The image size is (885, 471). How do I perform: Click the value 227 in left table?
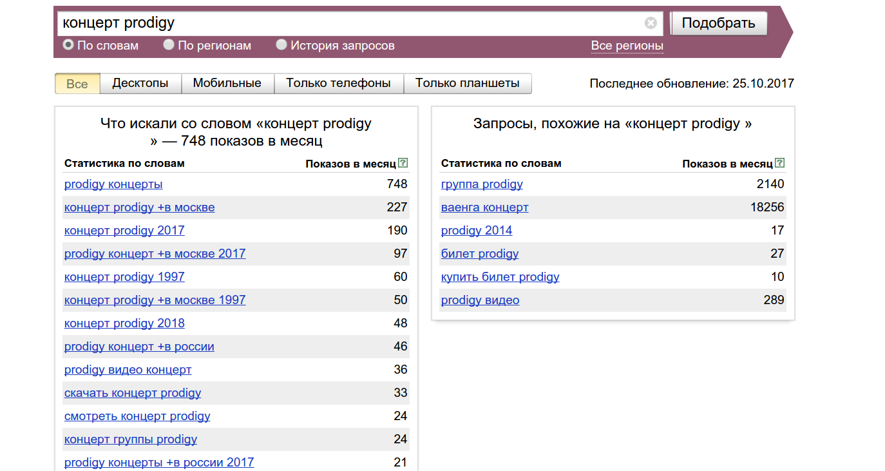[397, 207]
